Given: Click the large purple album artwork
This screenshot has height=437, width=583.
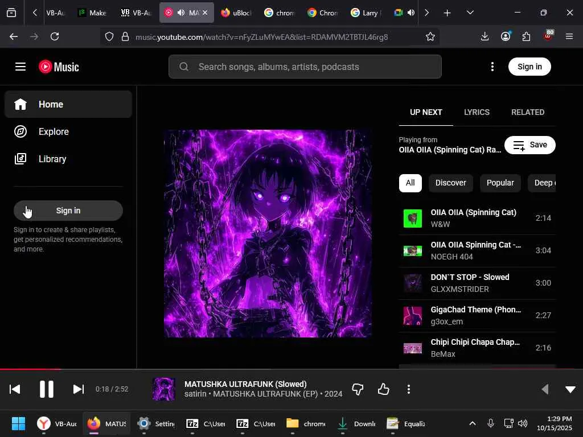Looking at the screenshot, I should tap(268, 233).
